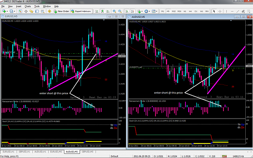The width and height of the screenshot is (253, 158).
Task: Toggle the Terminal panel icon
Action: pos(37,11)
